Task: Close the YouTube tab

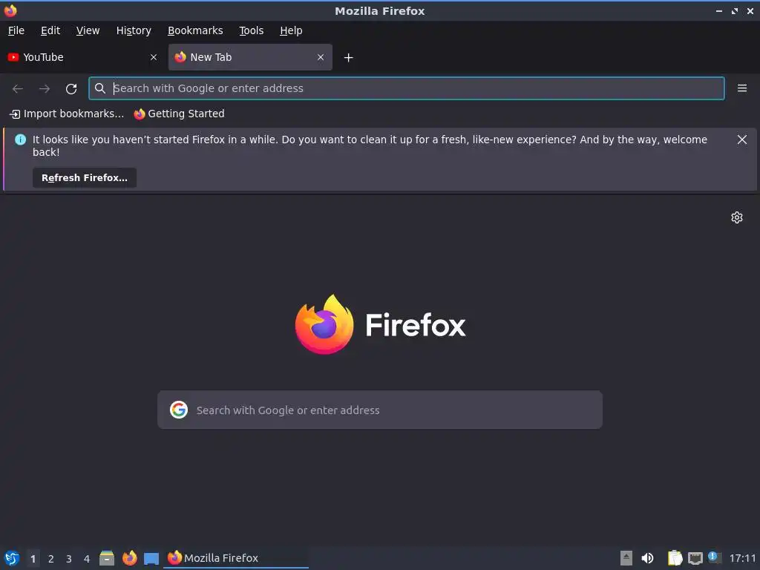Action: point(154,57)
